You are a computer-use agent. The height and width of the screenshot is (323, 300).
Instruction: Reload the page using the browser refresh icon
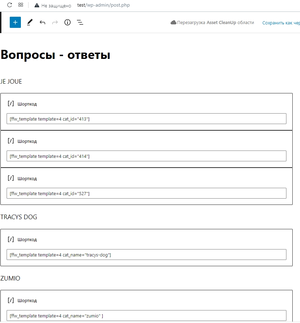tap(9, 5)
